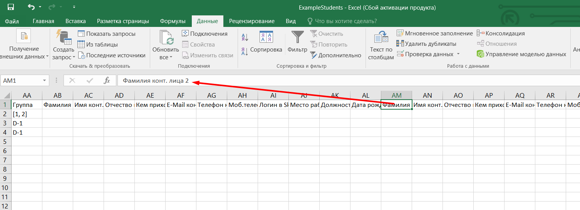Click Мгновенное заполнение
The image size is (580, 210).
434,33
